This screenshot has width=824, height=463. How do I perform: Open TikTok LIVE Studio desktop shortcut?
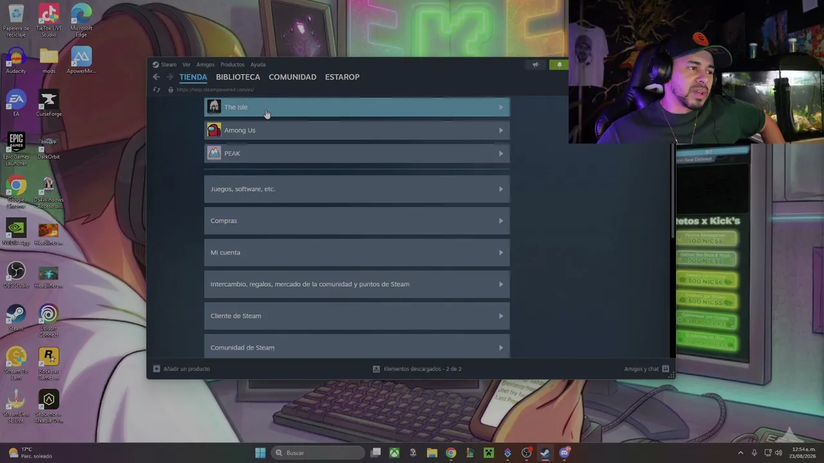pos(48,21)
